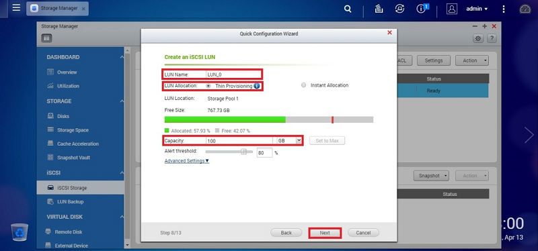Go to next desktop page arrow
This screenshot has width=538, height=251.
click(529, 135)
